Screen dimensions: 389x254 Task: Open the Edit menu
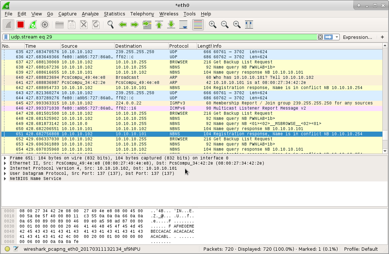(22, 14)
